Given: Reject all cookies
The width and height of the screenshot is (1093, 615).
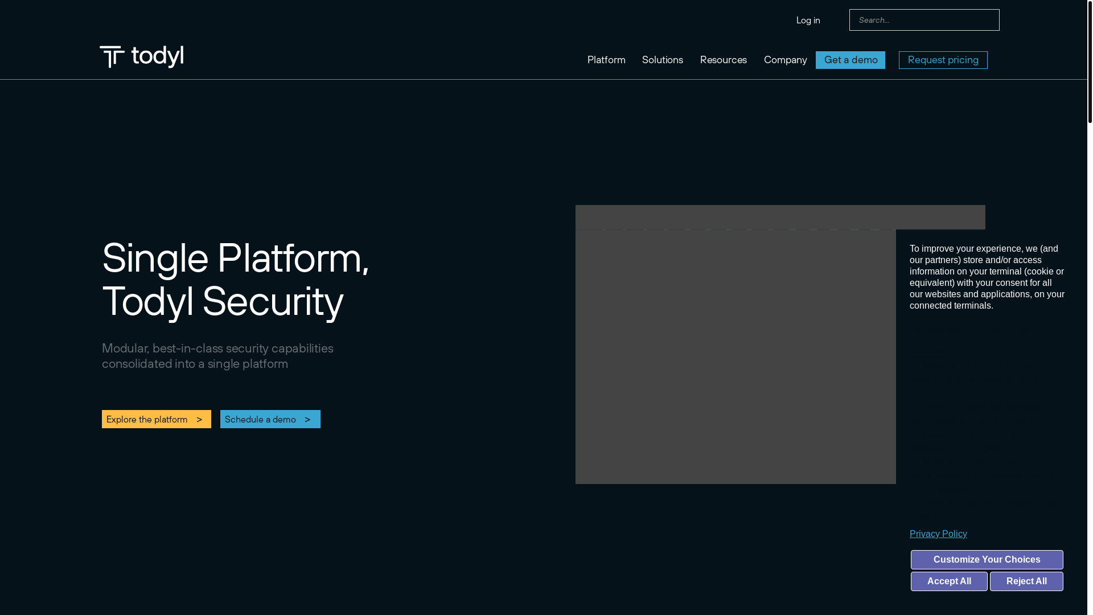Looking at the screenshot, I should click(1026, 581).
